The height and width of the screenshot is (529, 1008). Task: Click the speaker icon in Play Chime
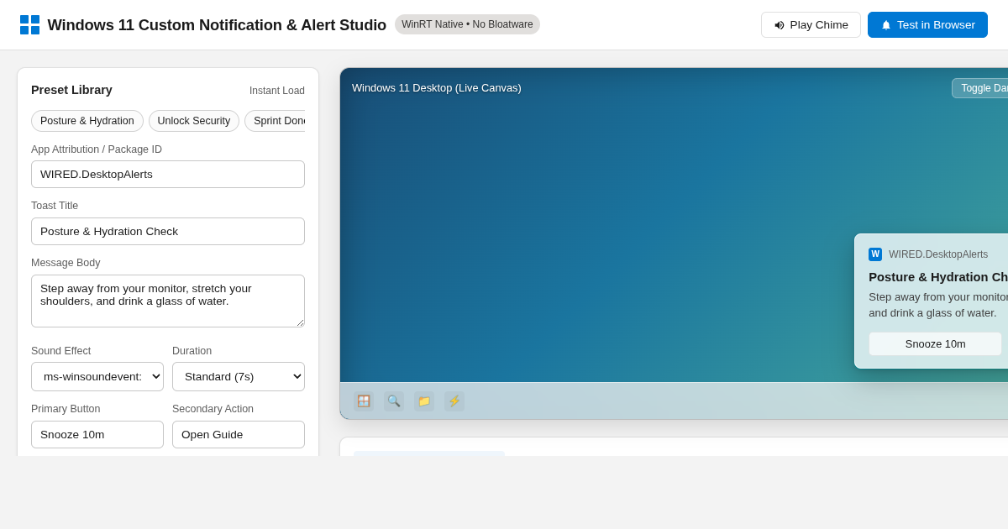pos(780,25)
